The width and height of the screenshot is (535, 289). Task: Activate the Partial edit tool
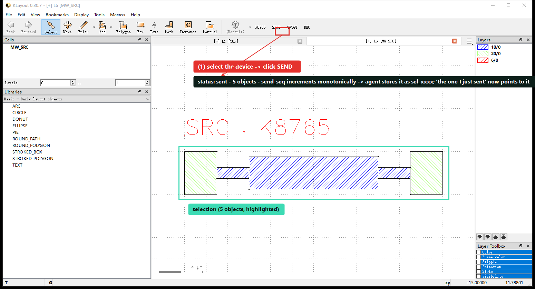coord(210,27)
